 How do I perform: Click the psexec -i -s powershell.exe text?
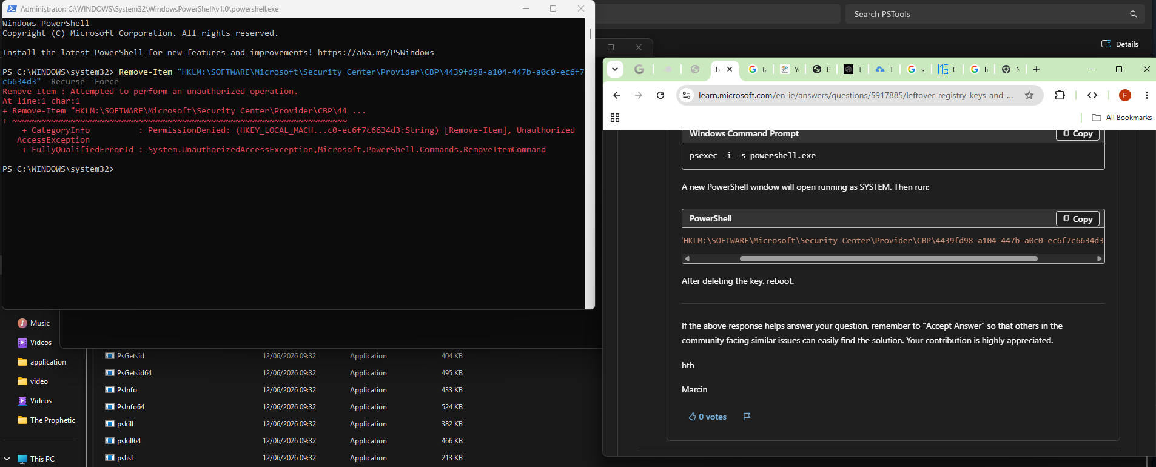(x=752, y=156)
